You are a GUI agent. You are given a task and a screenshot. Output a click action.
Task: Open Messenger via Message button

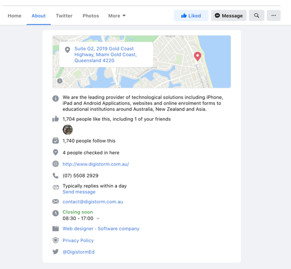(228, 15)
